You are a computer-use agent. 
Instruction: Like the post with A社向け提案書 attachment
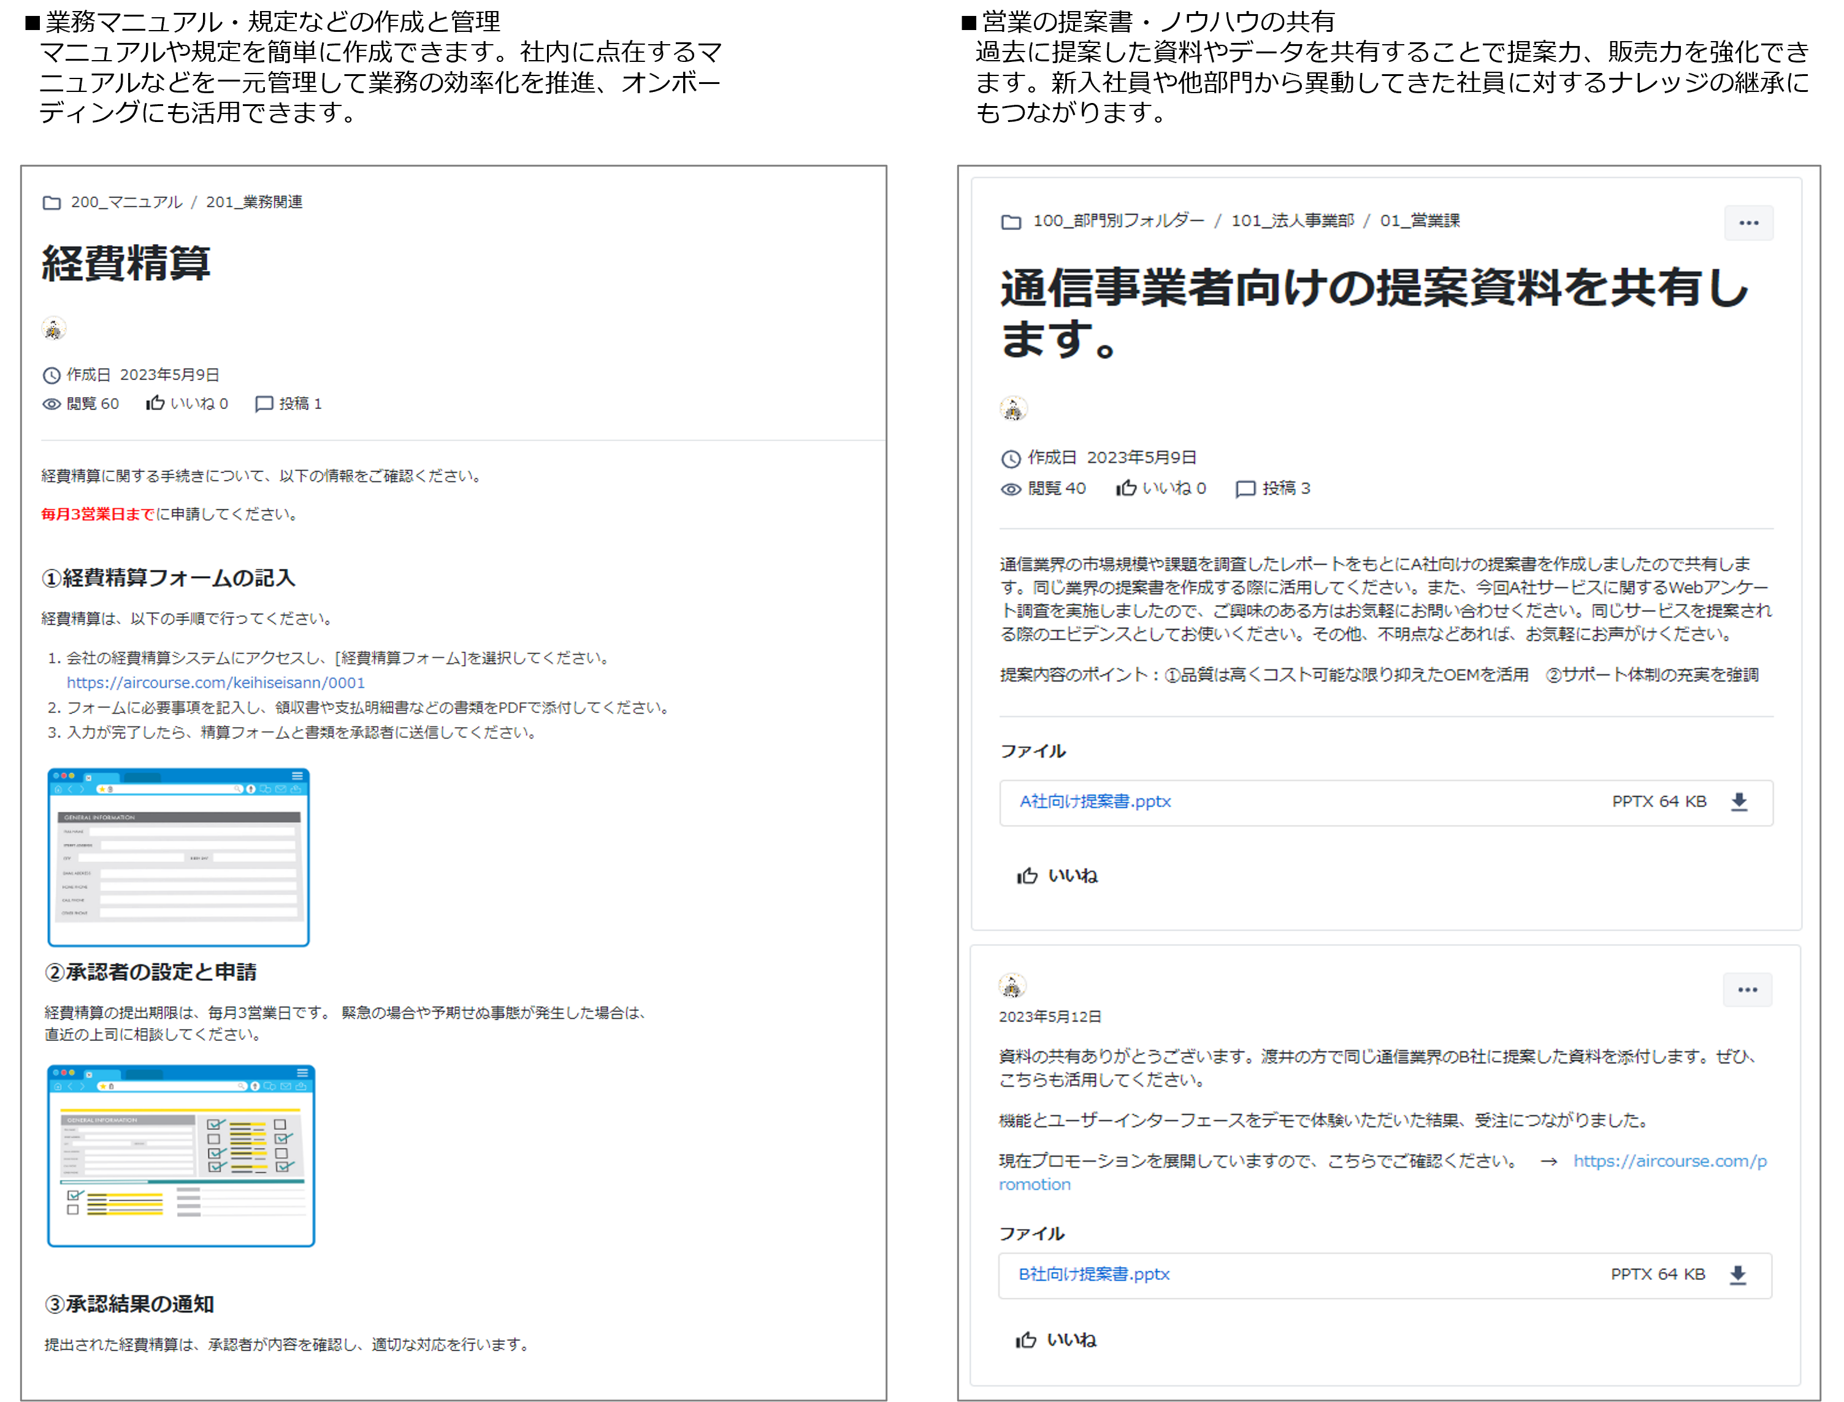(1057, 875)
